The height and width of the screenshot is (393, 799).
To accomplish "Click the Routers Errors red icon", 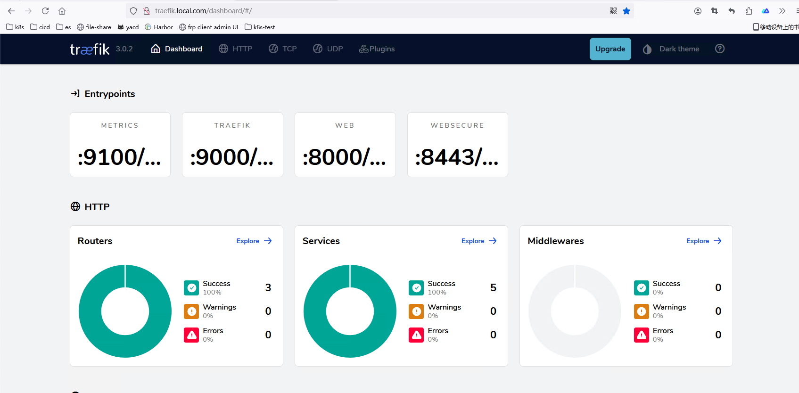I will pyautogui.click(x=192, y=335).
